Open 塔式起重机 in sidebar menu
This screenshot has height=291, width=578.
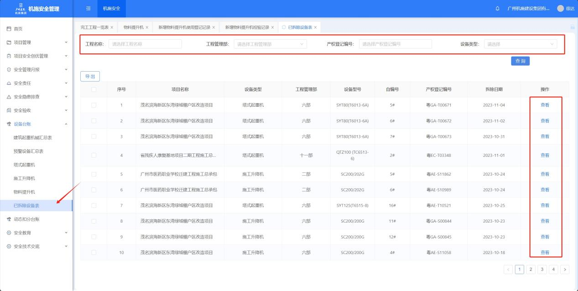[24, 165]
